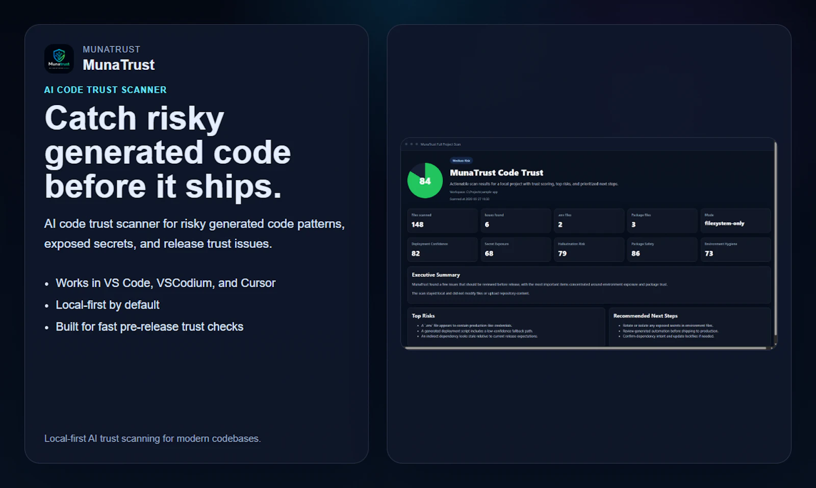Click the Deployment Confidence 82 card
Screen dimensions: 816x488
tap(443, 249)
